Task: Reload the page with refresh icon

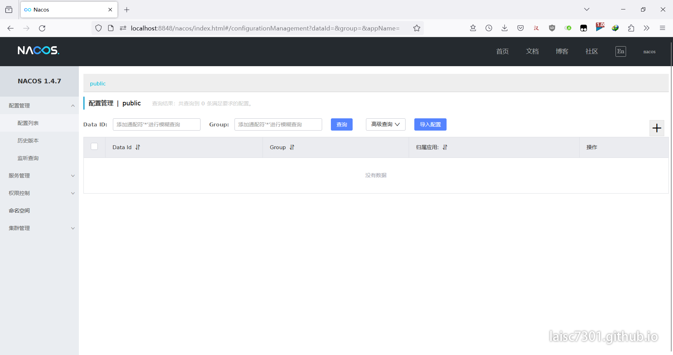Action: click(42, 28)
